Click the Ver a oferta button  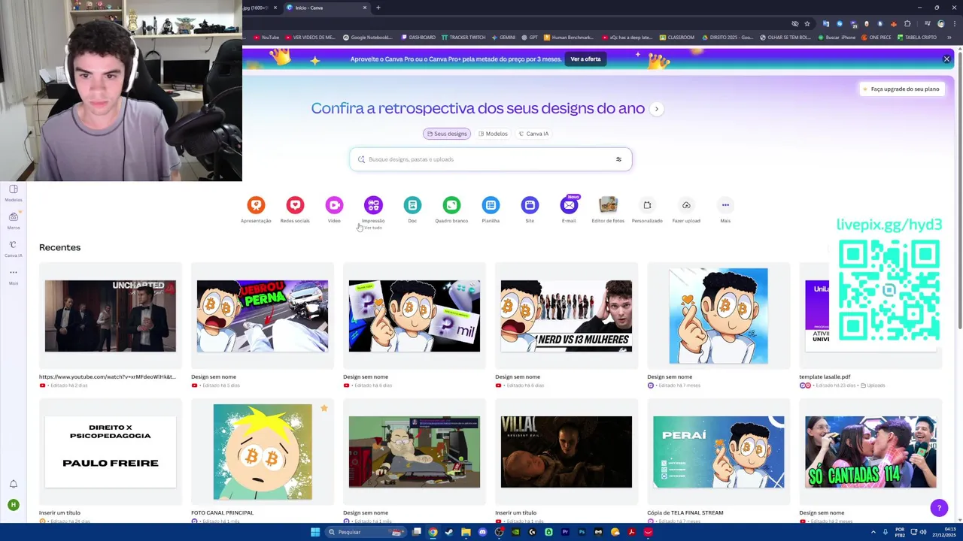[x=585, y=59]
